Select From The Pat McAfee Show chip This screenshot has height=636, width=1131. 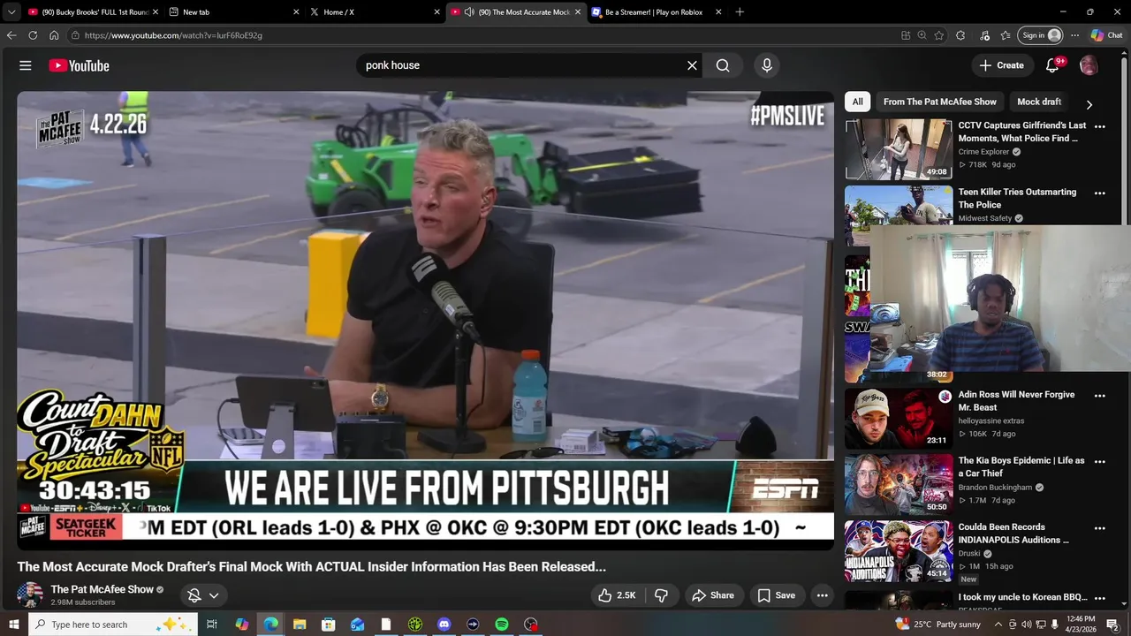(x=939, y=102)
